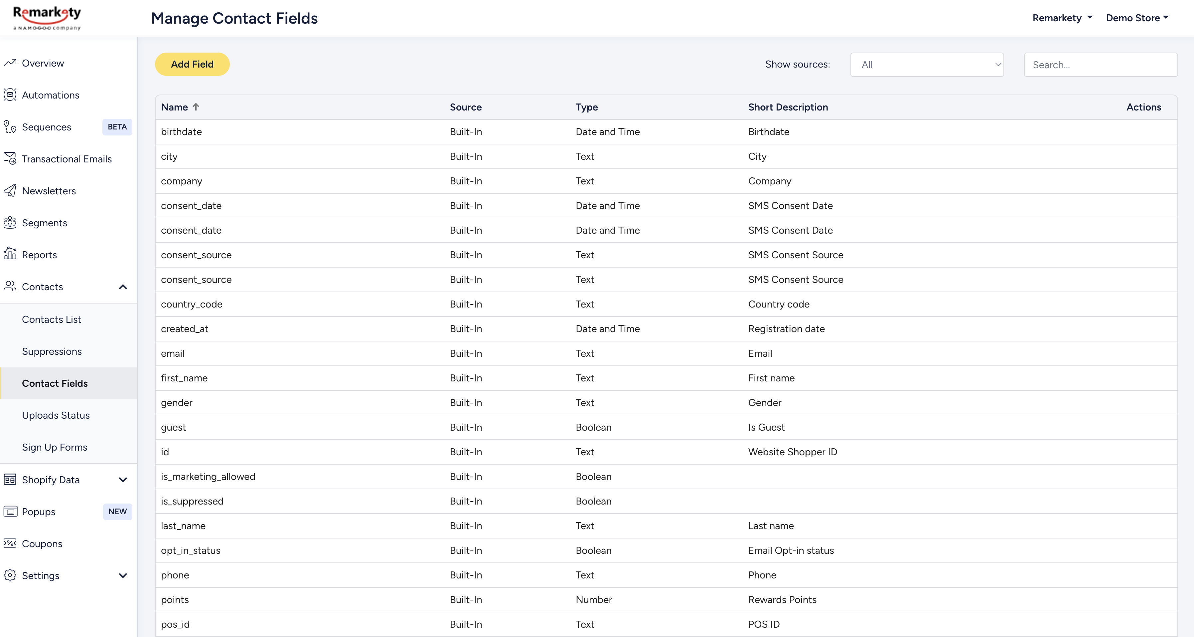This screenshot has width=1194, height=637.
Task: Click the Segments people icon
Action: (x=10, y=223)
